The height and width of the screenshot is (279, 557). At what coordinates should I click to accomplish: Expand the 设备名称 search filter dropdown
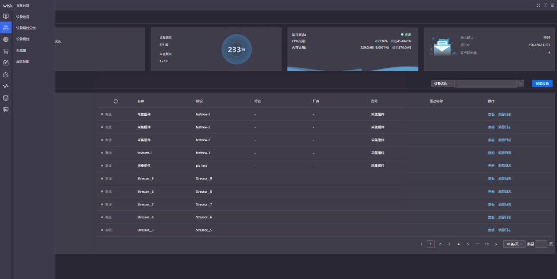tap(443, 84)
